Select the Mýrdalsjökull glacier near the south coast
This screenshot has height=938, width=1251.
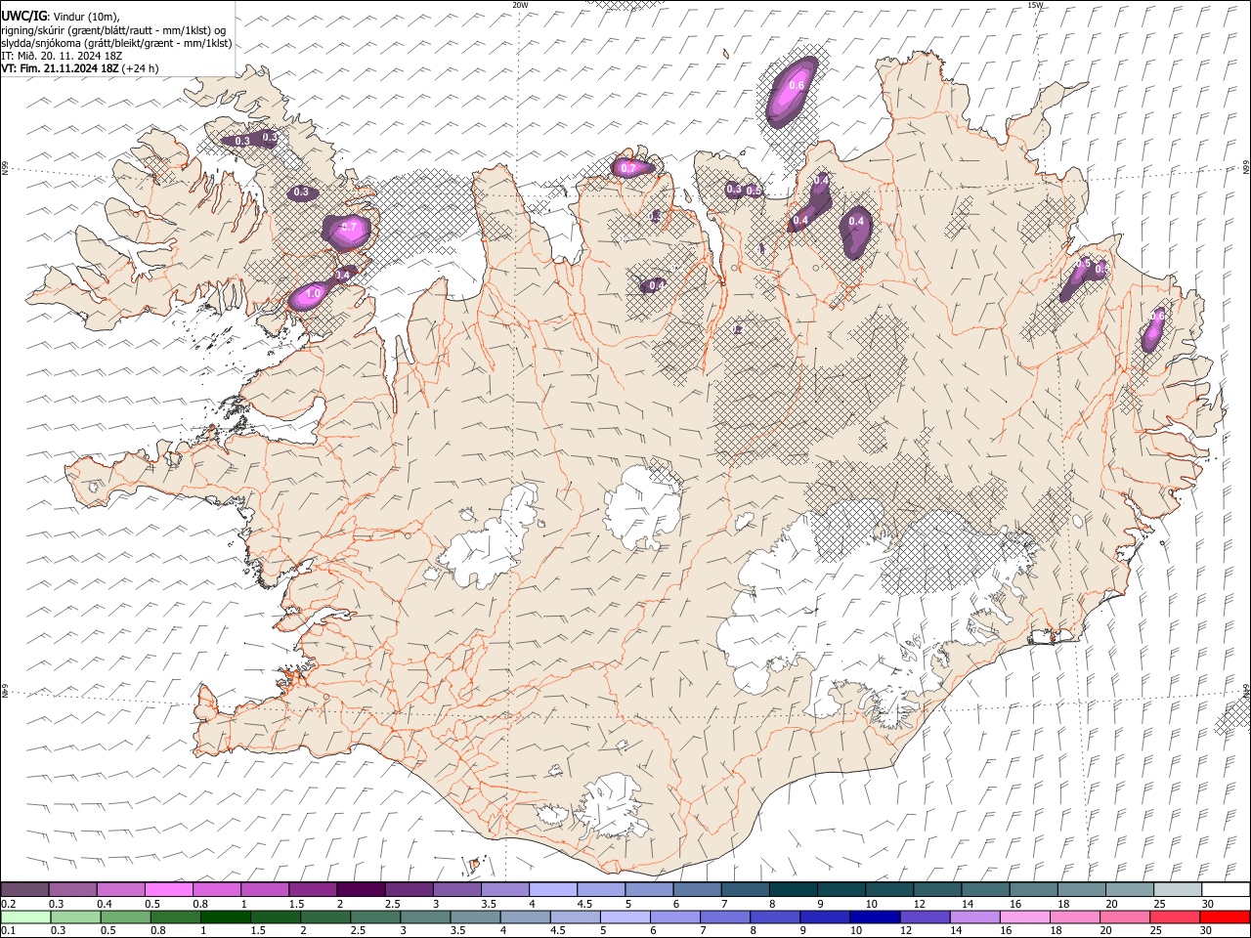[613, 806]
